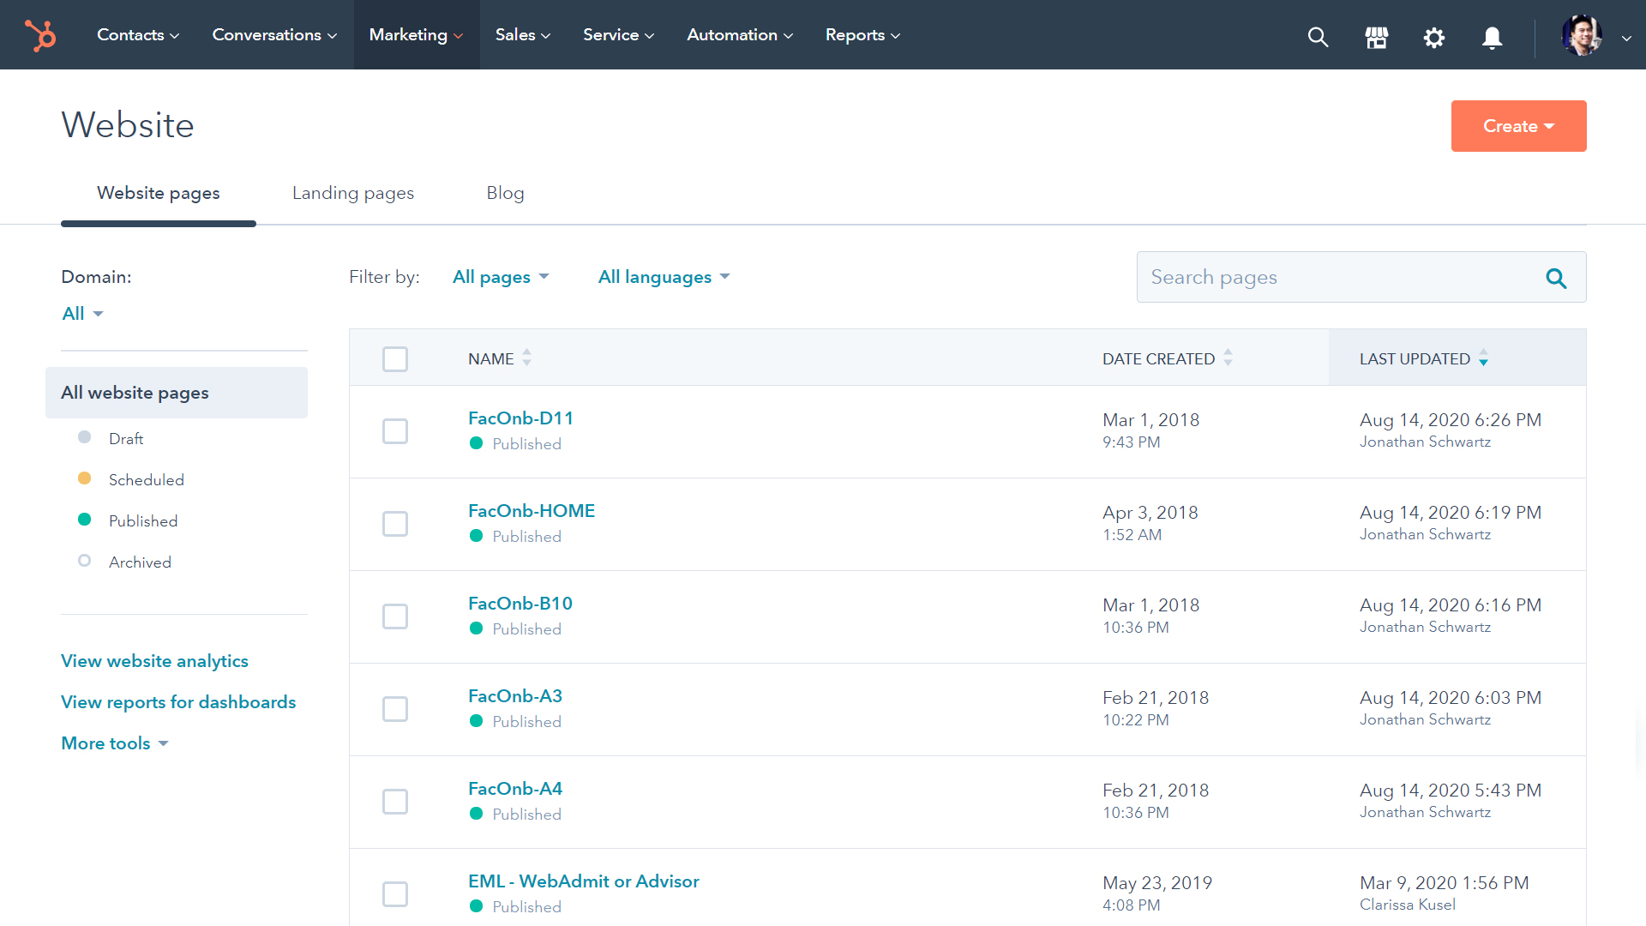Expand the Sales menu
The image size is (1646, 926).
[x=523, y=35]
